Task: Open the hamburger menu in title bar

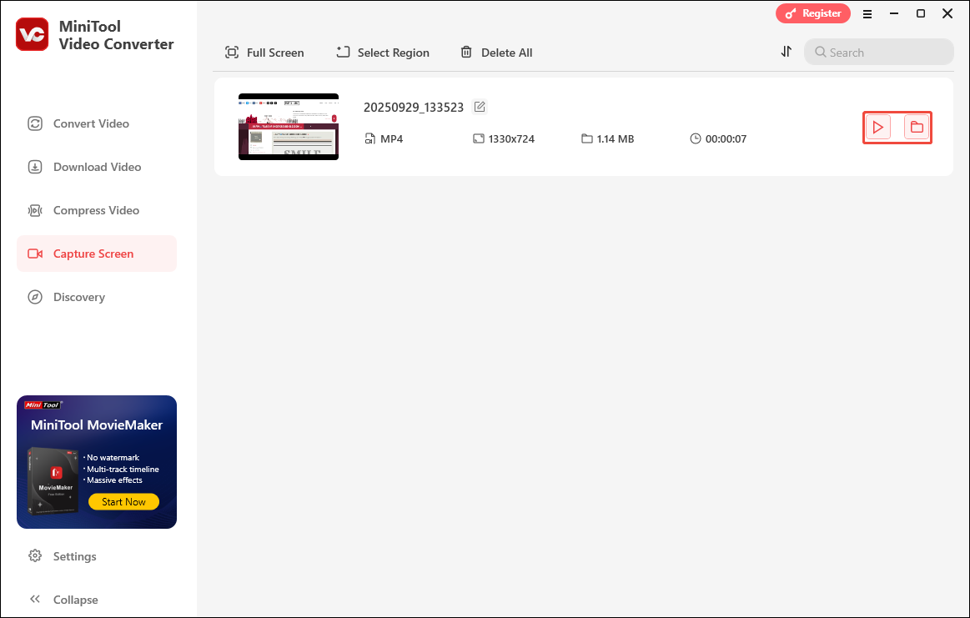Action: coord(867,13)
